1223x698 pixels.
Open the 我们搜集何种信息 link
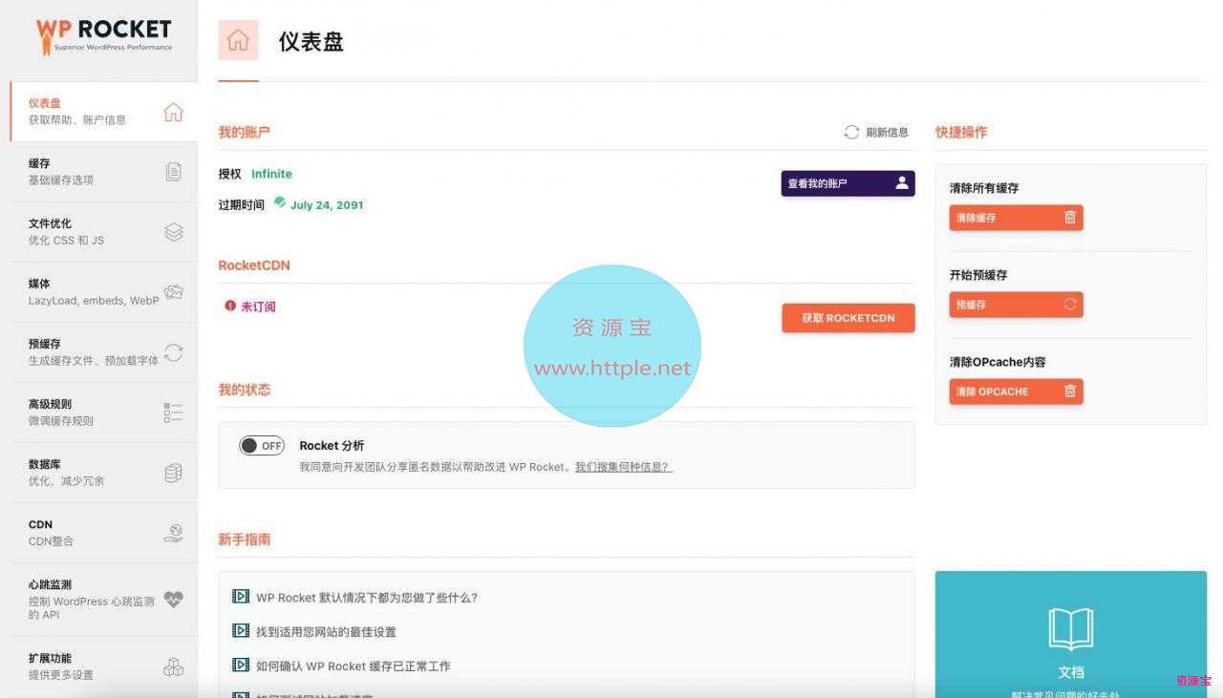(x=623, y=467)
